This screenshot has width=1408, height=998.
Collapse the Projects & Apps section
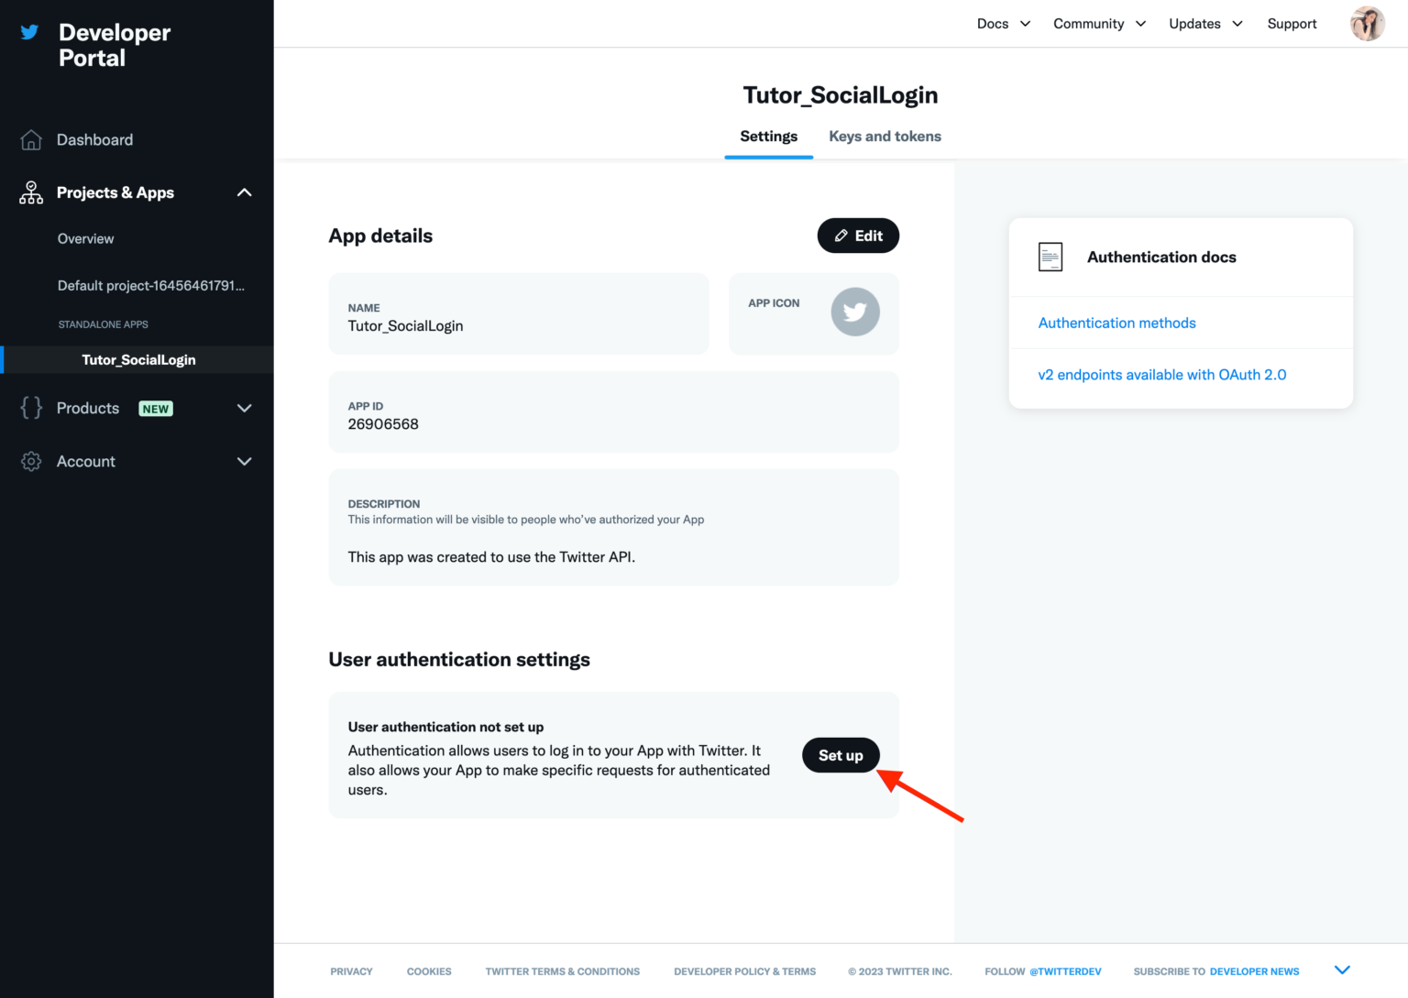coord(244,192)
